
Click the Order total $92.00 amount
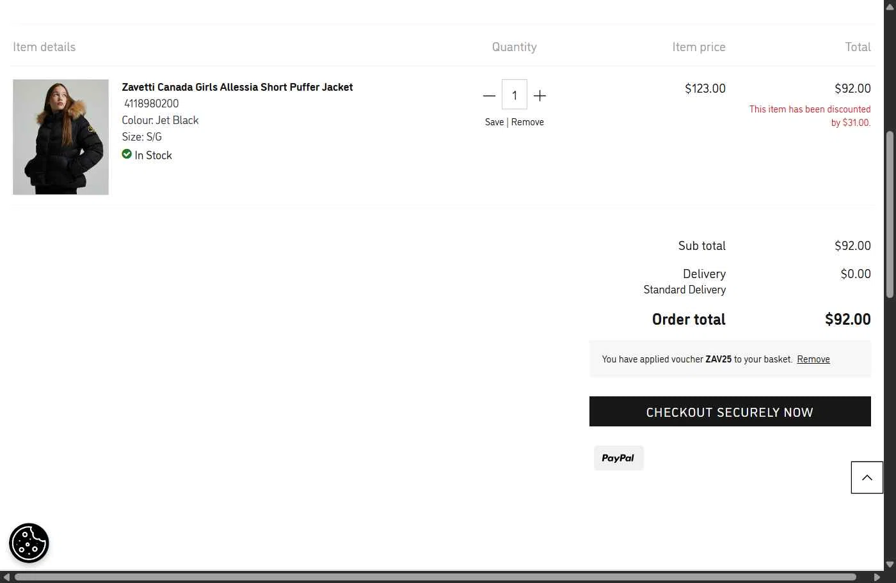click(848, 319)
